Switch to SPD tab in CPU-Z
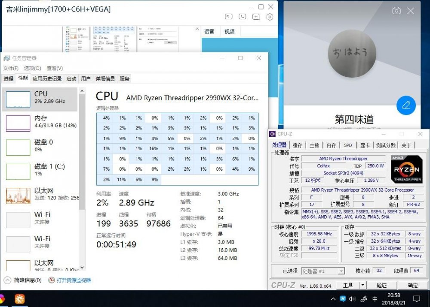Viewport: 430px width, 307px height. click(348, 145)
